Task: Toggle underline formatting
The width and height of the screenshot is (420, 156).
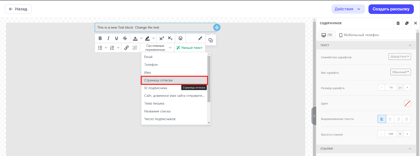Action: pos(117,38)
